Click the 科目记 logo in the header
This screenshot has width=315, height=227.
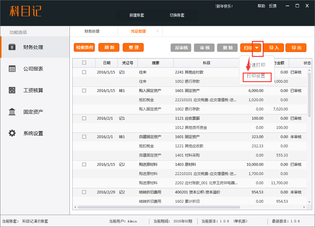coord(25,11)
